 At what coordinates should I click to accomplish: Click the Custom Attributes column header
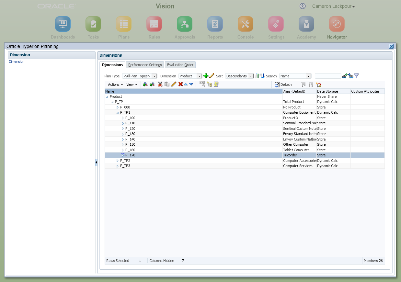click(368, 91)
